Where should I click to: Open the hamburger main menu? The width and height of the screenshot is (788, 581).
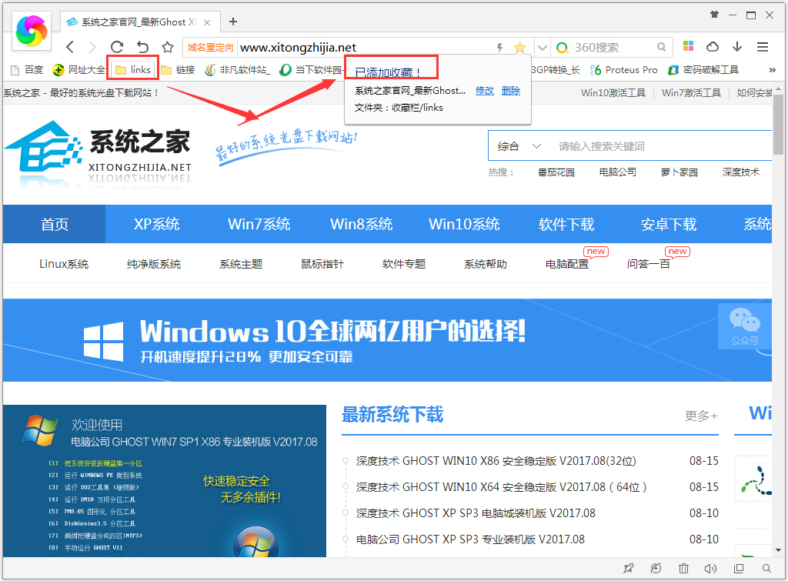(762, 47)
